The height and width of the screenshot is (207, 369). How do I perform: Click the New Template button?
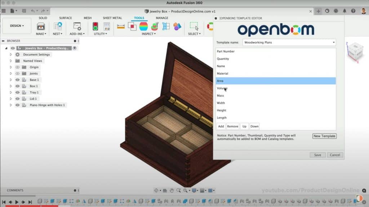click(x=324, y=136)
